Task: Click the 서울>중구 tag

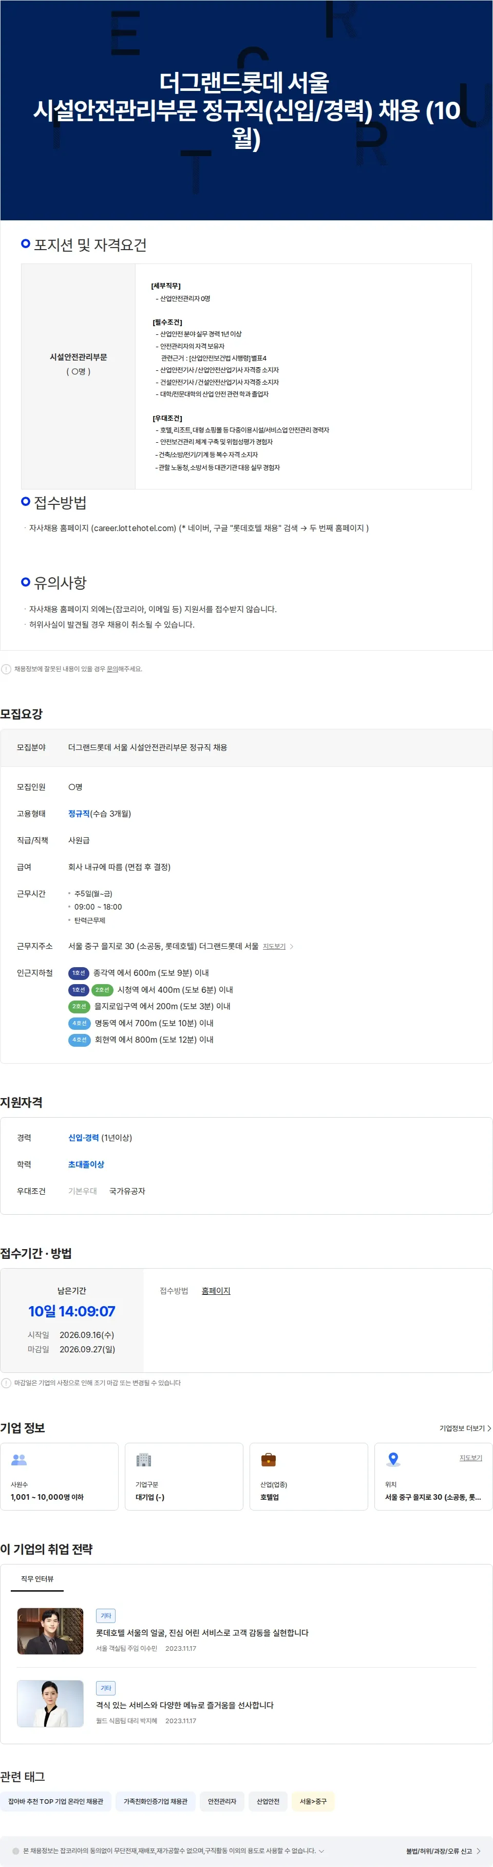Action: (x=313, y=1801)
